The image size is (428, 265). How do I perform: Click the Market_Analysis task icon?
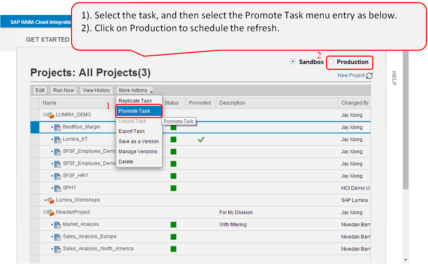(x=58, y=225)
